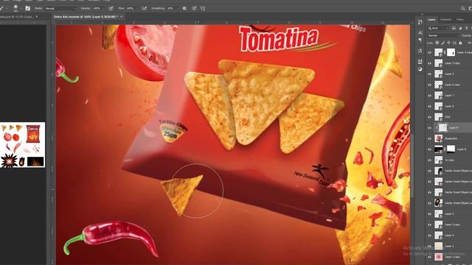
Task: Lock transparent pixels icon
Action: 437,43
